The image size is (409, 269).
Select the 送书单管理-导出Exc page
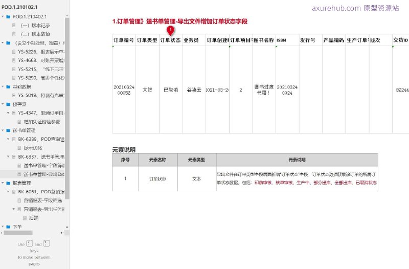pos(44,174)
